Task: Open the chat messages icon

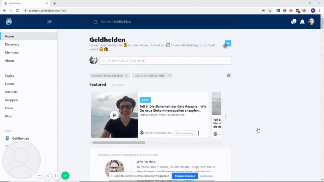Action: [294, 22]
